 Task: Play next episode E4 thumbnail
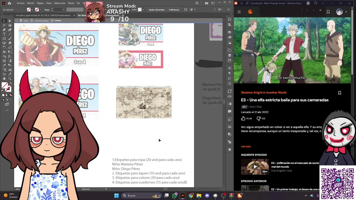tap(255, 167)
